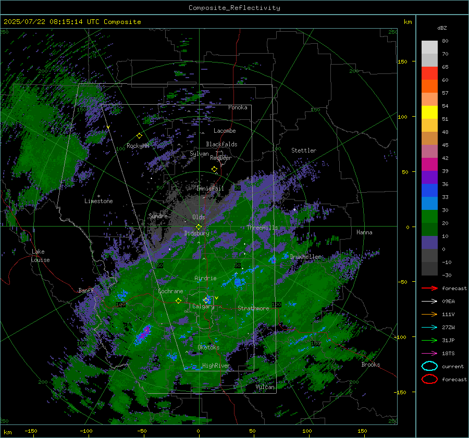Viewport: 469px width, 438px height.
Task: Click the white 09EA arrow icon
Action: pyautogui.click(x=429, y=301)
